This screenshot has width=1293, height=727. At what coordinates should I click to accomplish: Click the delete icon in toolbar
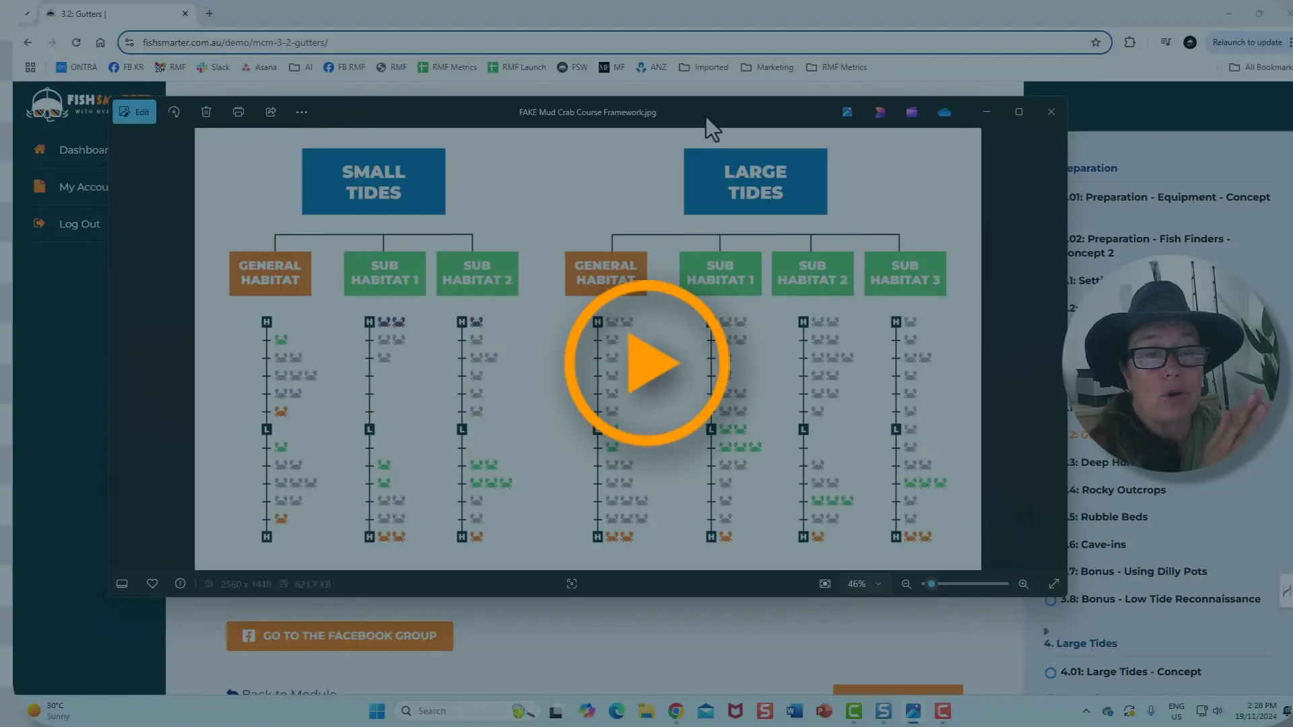[206, 112]
